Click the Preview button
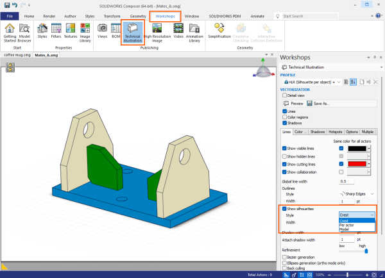Image resolution: width=385 pixels, height=278 pixels. pos(294,104)
